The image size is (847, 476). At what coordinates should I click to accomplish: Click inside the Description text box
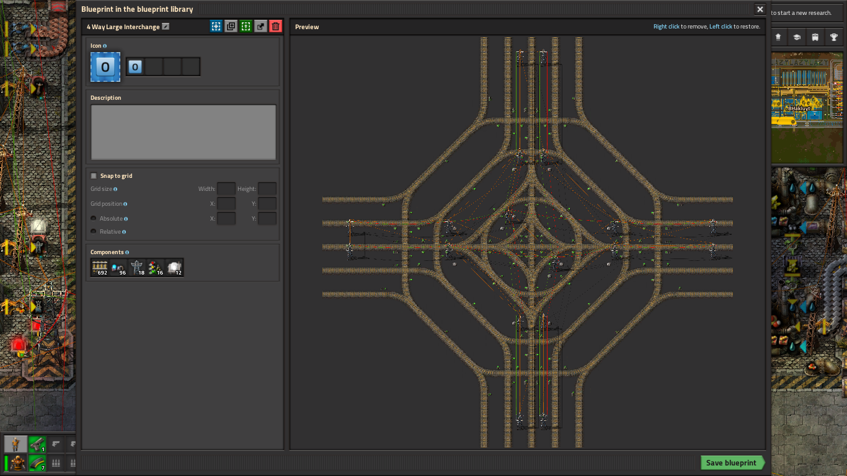pyautogui.click(x=184, y=132)
